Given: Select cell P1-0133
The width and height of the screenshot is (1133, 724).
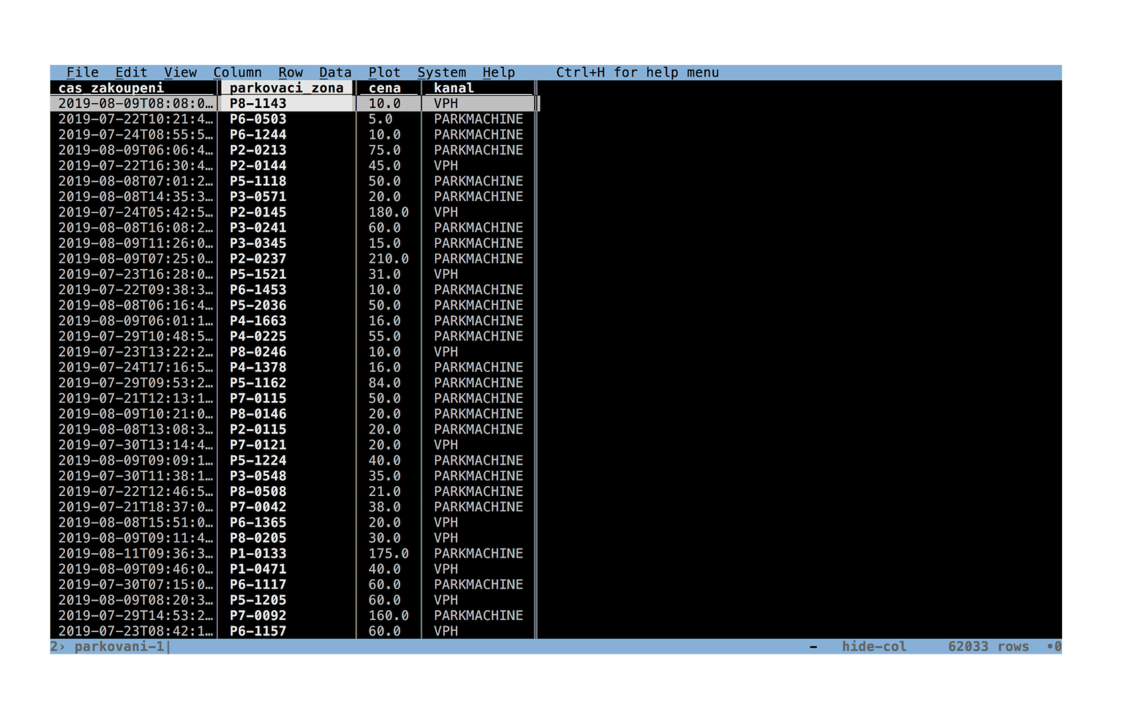Looking at the screenshot, I should pos(258,554).
